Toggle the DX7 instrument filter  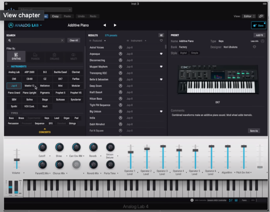pyautogui.click(x=60, y=79)
